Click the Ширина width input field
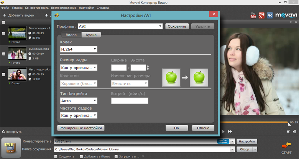This screenshot has height=159, width=299. pyautogui.click(x=119, y=68)
